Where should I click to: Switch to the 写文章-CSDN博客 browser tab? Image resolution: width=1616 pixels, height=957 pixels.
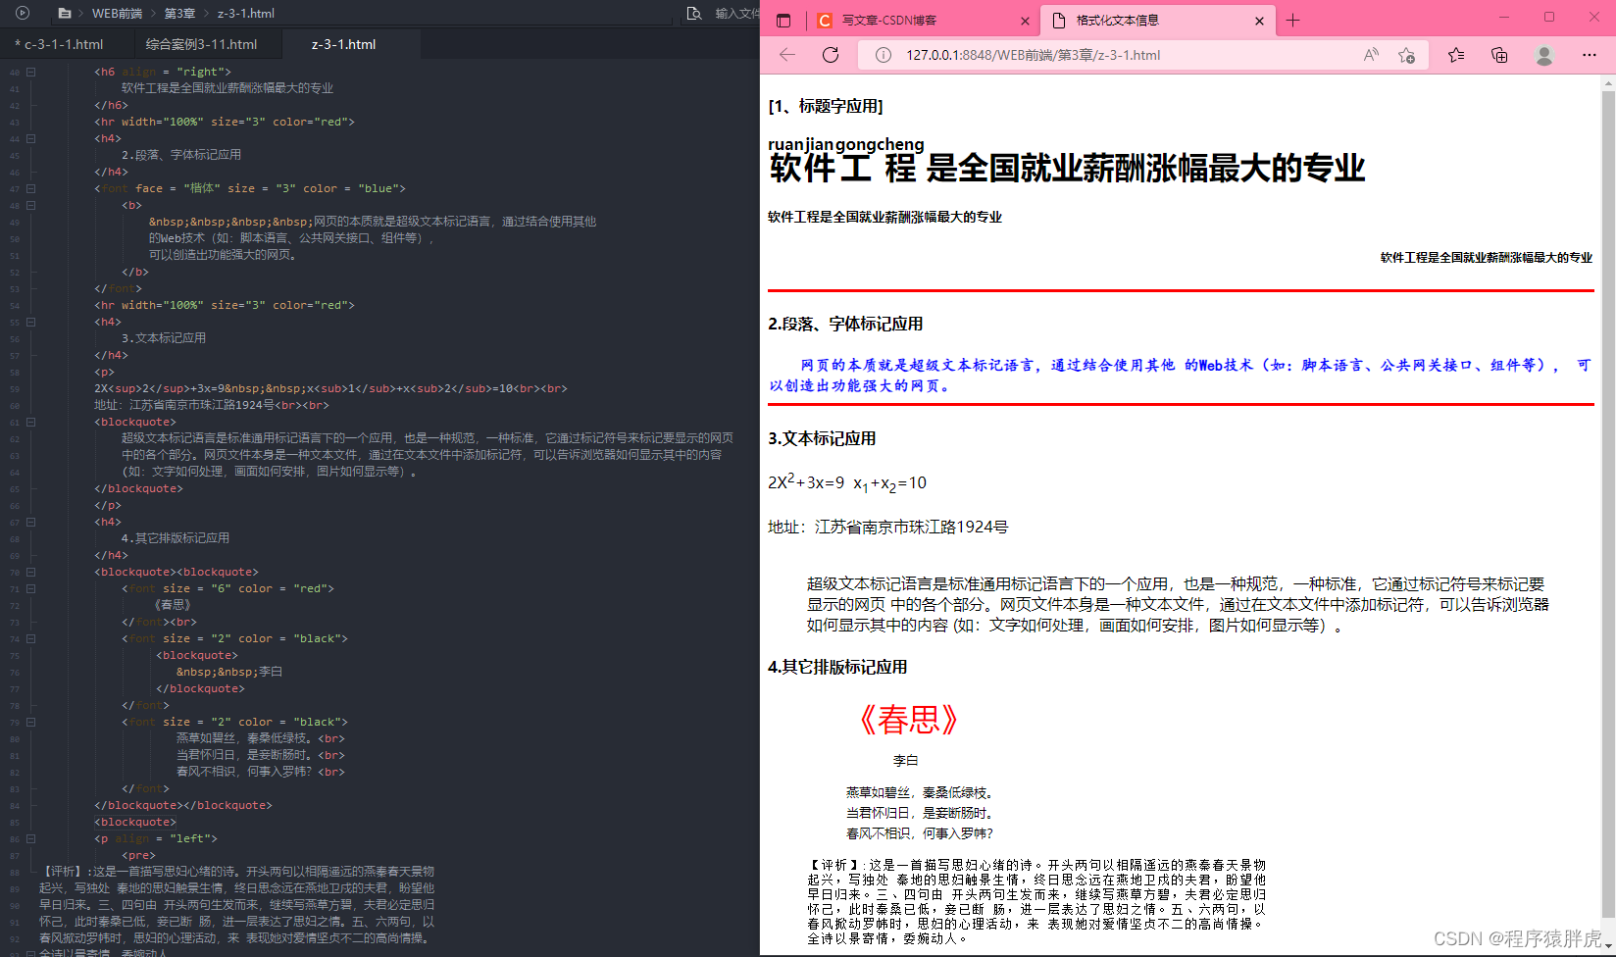click(923, 21)
